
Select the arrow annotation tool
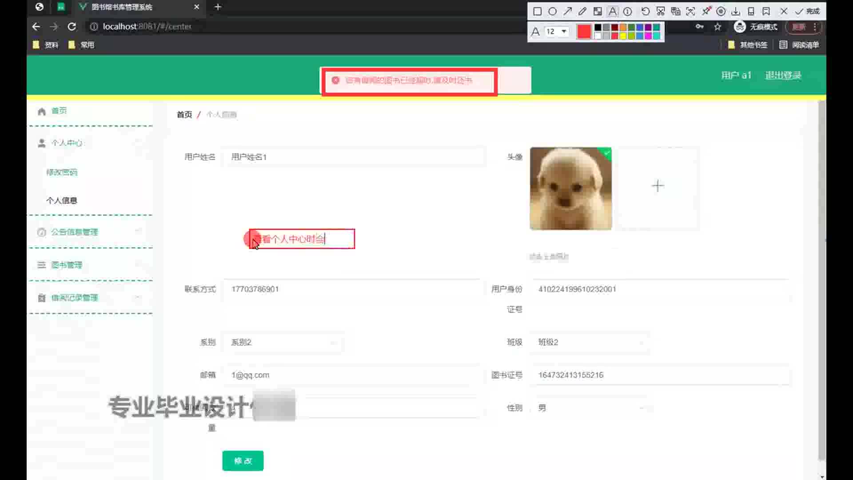567,12
